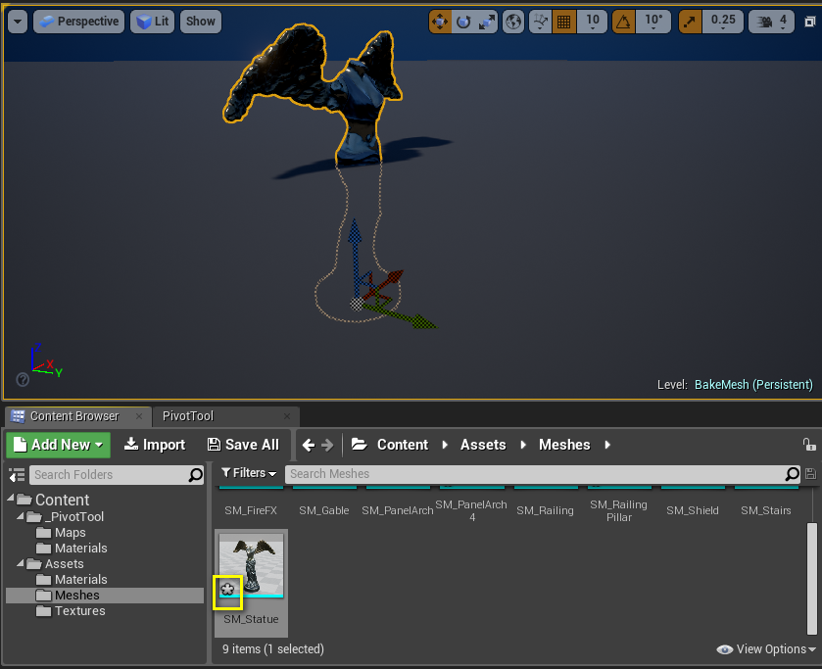Switch to the PivotTool tab
The width and height of the screenshot is (822, 669).
coord(188,416)
